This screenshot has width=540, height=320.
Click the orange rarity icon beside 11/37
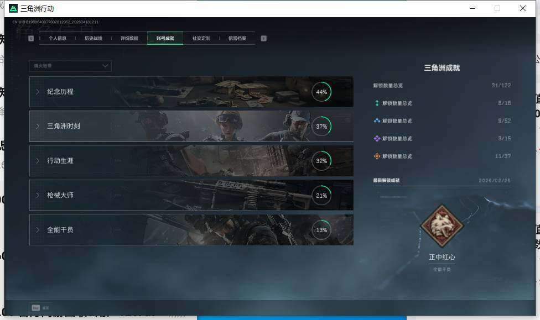[377, 156]
